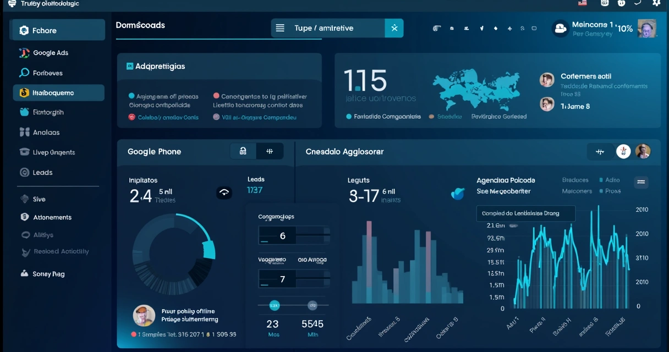Click the avatar beside Pruur pohiig oftiirre
This screenshot has height=352, width=669.
144,316
